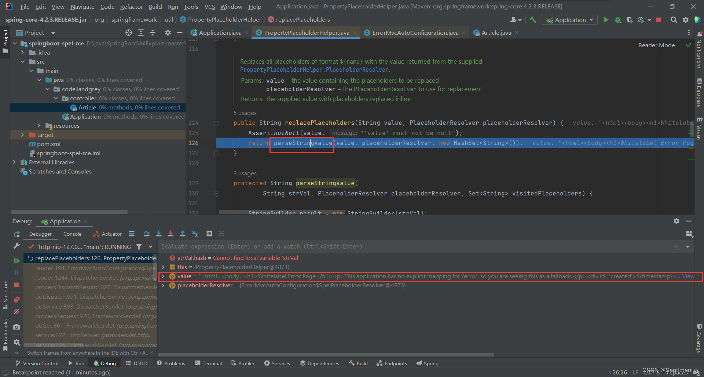Click the horizontal scrollbar of the Project tree
704x377 pixels.
pyautogui.click(x=69, y=212)
